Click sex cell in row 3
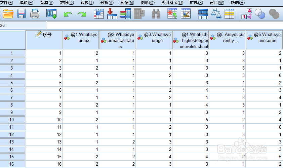Screen dimensions: 283x168 coord(81,68)
